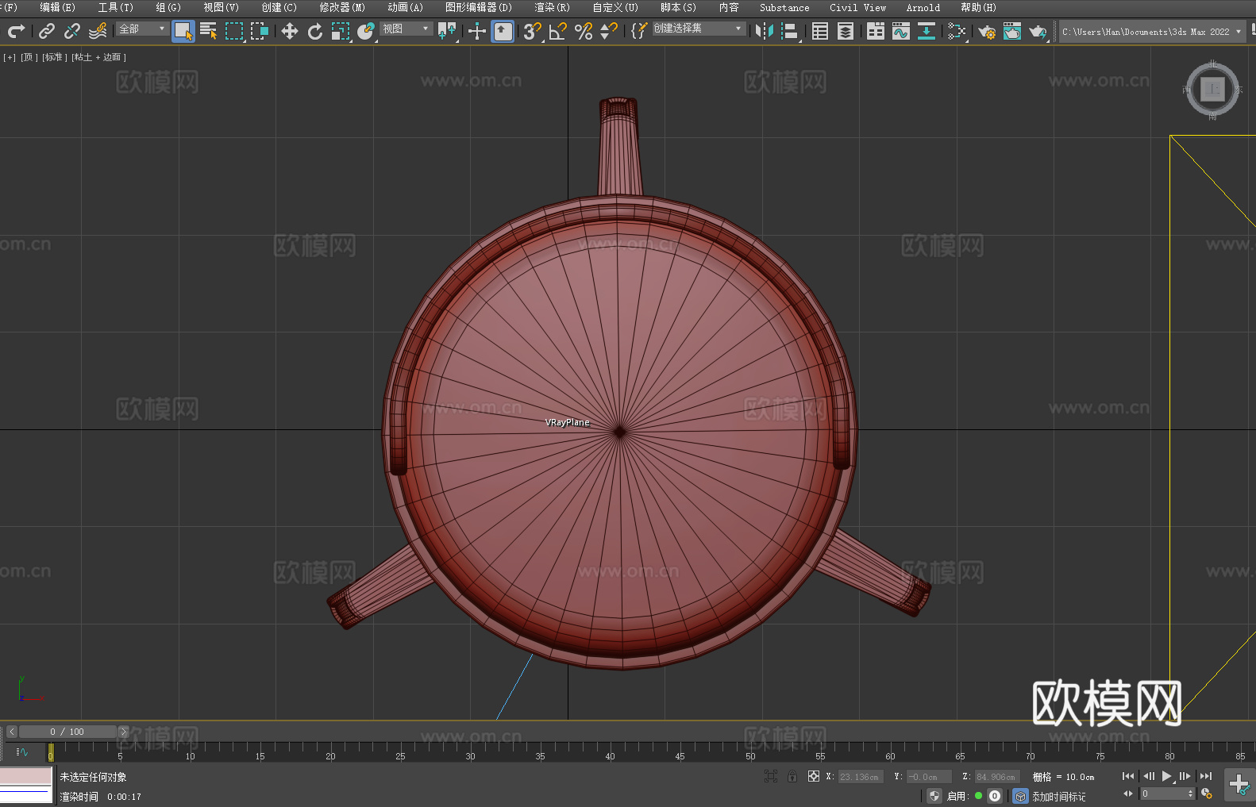
Task: Open the Arnold menu
Action: tap(923, 7)
